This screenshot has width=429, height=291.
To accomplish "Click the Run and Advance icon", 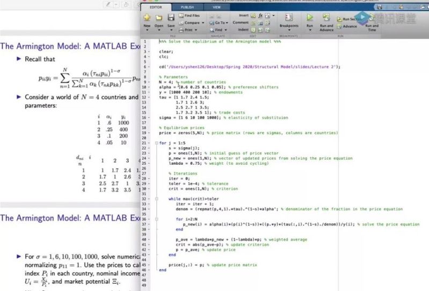I will tap(326, 18).
